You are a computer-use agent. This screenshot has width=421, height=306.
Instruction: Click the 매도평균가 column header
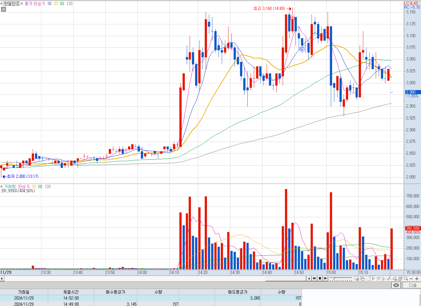pyautogui.click(x=238, y=292)
